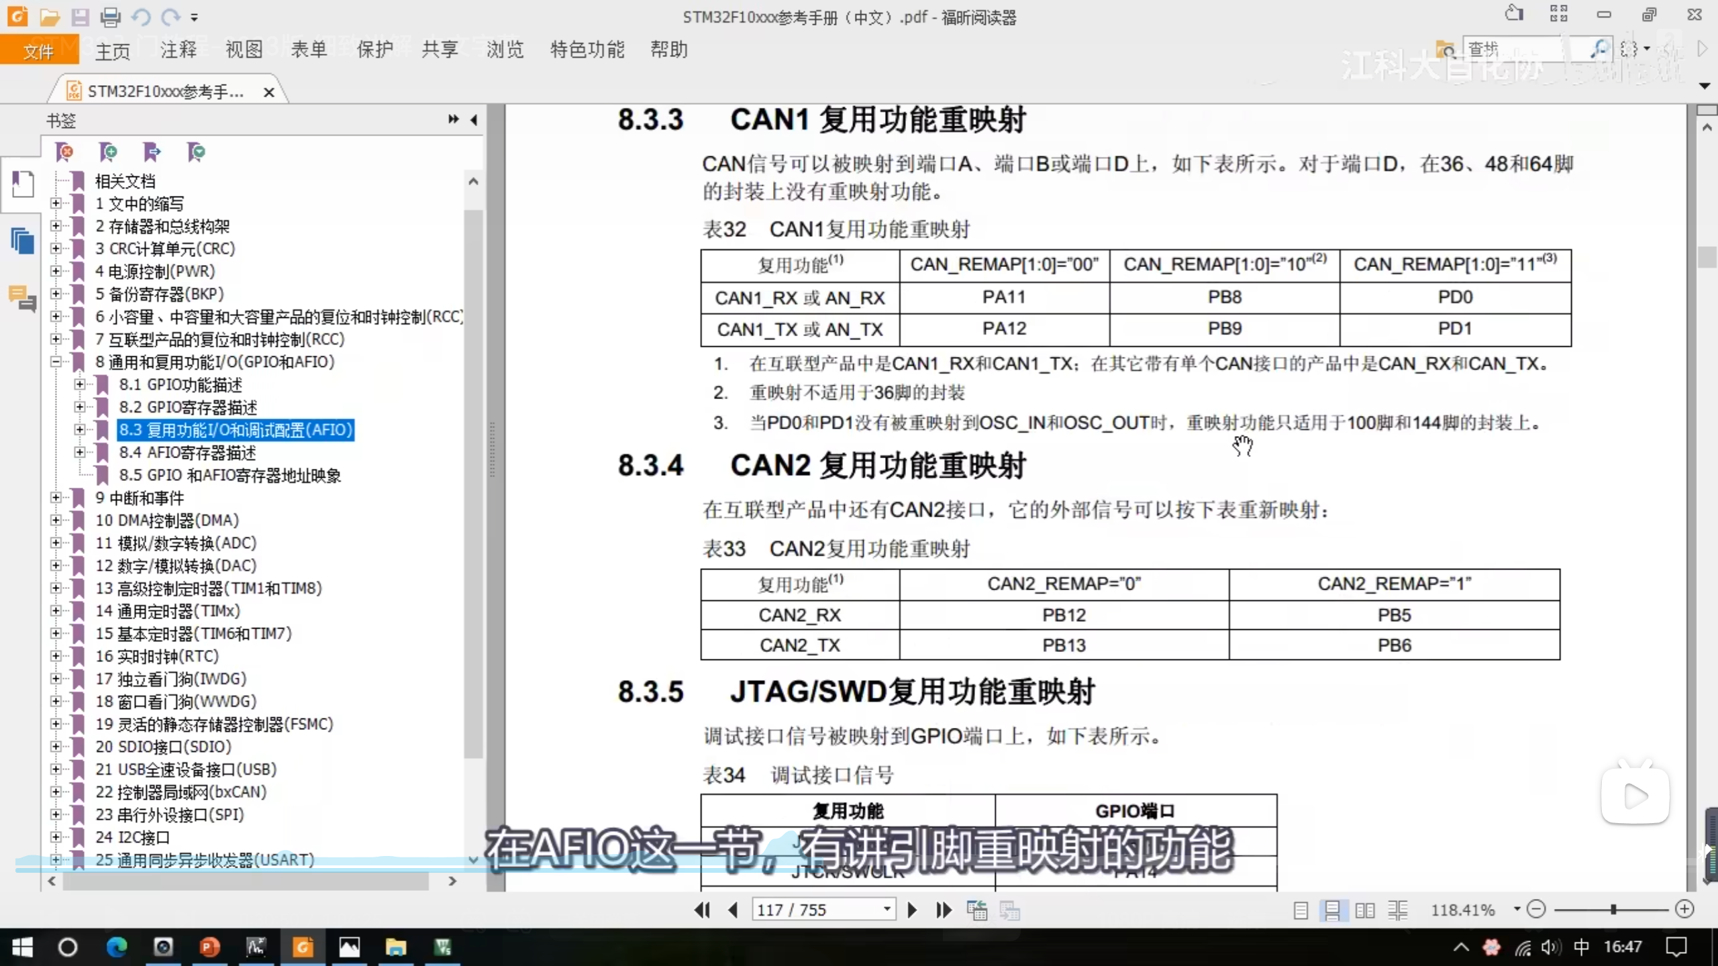Image resolution: width=1718 pixels, height=966 pixels.
Task: Open the comments panel icon in sidebar
Action: pyautogui.click(x=22, y=298)
